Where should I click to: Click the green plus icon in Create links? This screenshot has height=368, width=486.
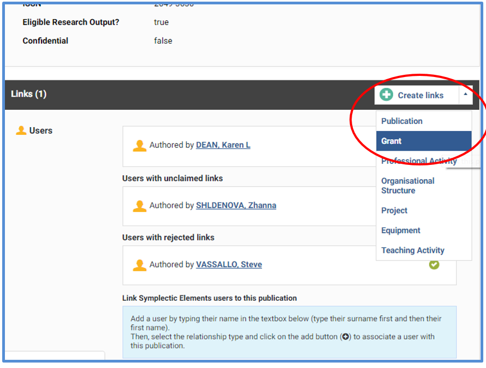387,95
